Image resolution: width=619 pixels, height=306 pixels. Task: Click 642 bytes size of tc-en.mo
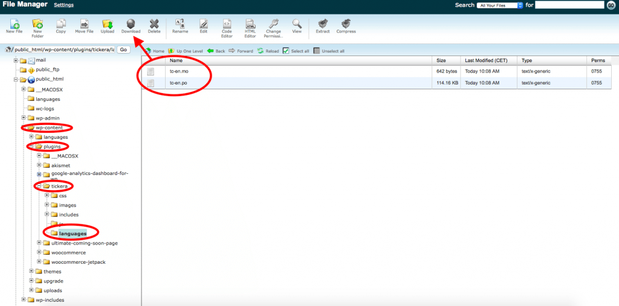click(447, 72)
